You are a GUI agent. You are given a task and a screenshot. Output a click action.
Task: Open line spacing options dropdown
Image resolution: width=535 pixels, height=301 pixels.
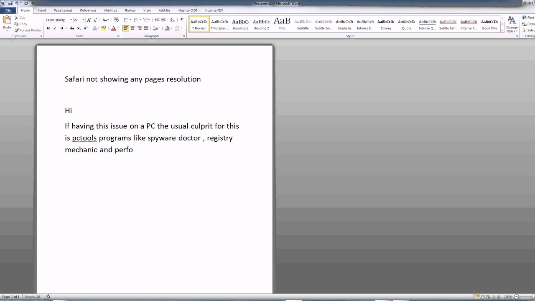156,28
